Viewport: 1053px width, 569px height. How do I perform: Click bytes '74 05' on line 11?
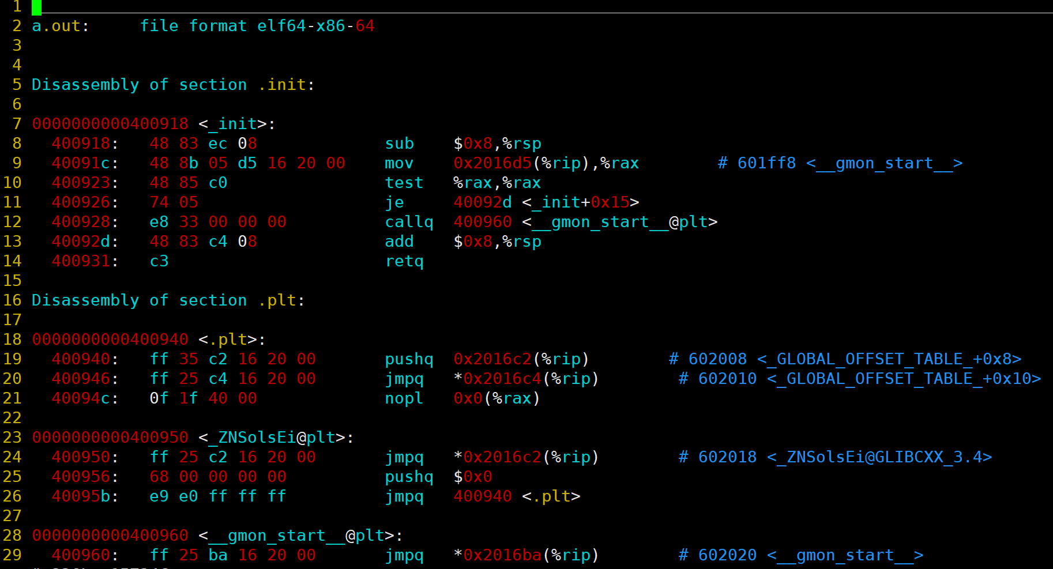click(174, 202)
